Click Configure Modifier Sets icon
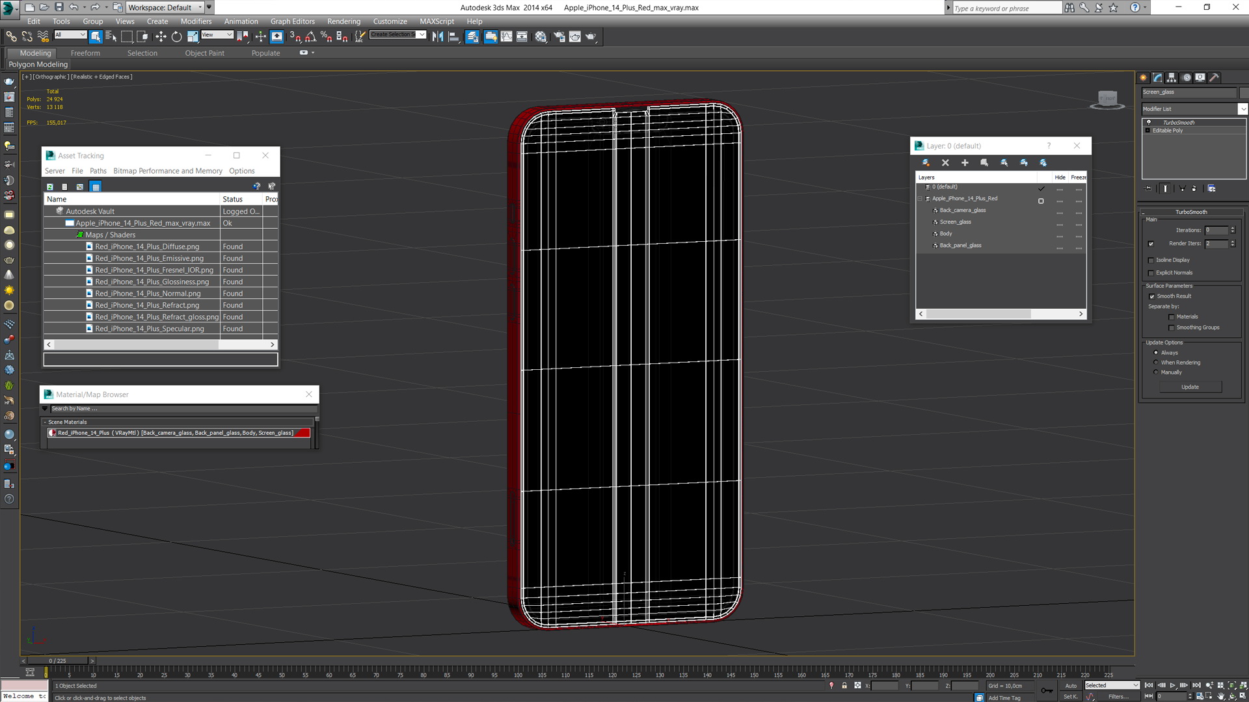The image size is (1249, 702). point(1211,188)
